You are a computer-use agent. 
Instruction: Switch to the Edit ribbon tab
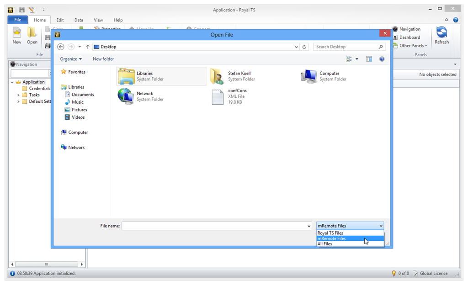(60, 20)
